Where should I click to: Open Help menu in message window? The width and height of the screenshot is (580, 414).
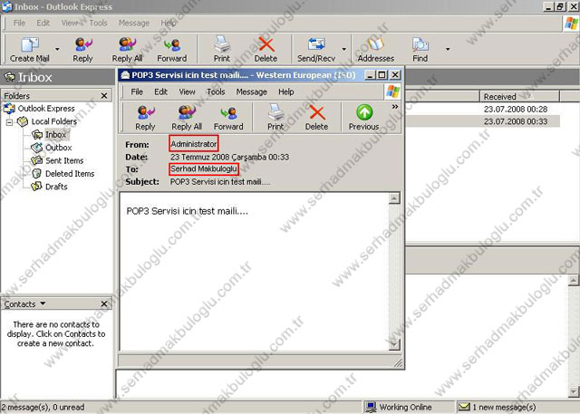point(286,91)
